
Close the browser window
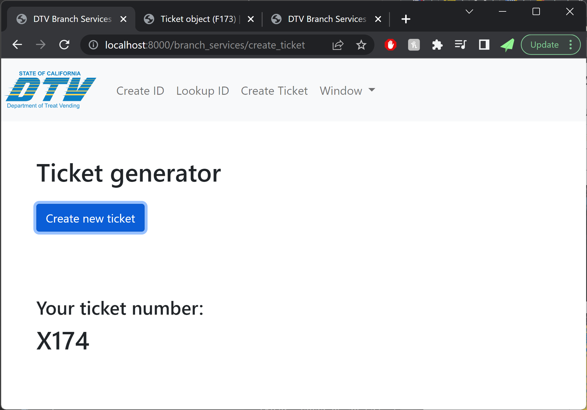click(x=570, y=11)
